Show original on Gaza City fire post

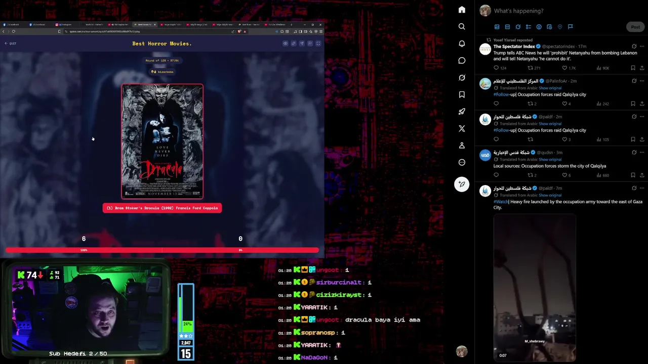pos(550,195)
